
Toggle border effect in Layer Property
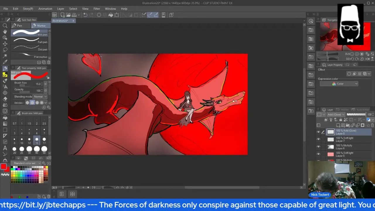(x=349, y=74)
